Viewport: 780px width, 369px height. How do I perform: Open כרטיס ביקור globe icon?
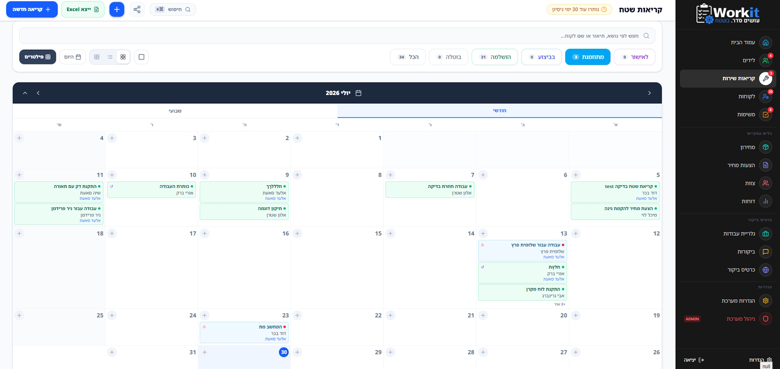tap(766, 270)
